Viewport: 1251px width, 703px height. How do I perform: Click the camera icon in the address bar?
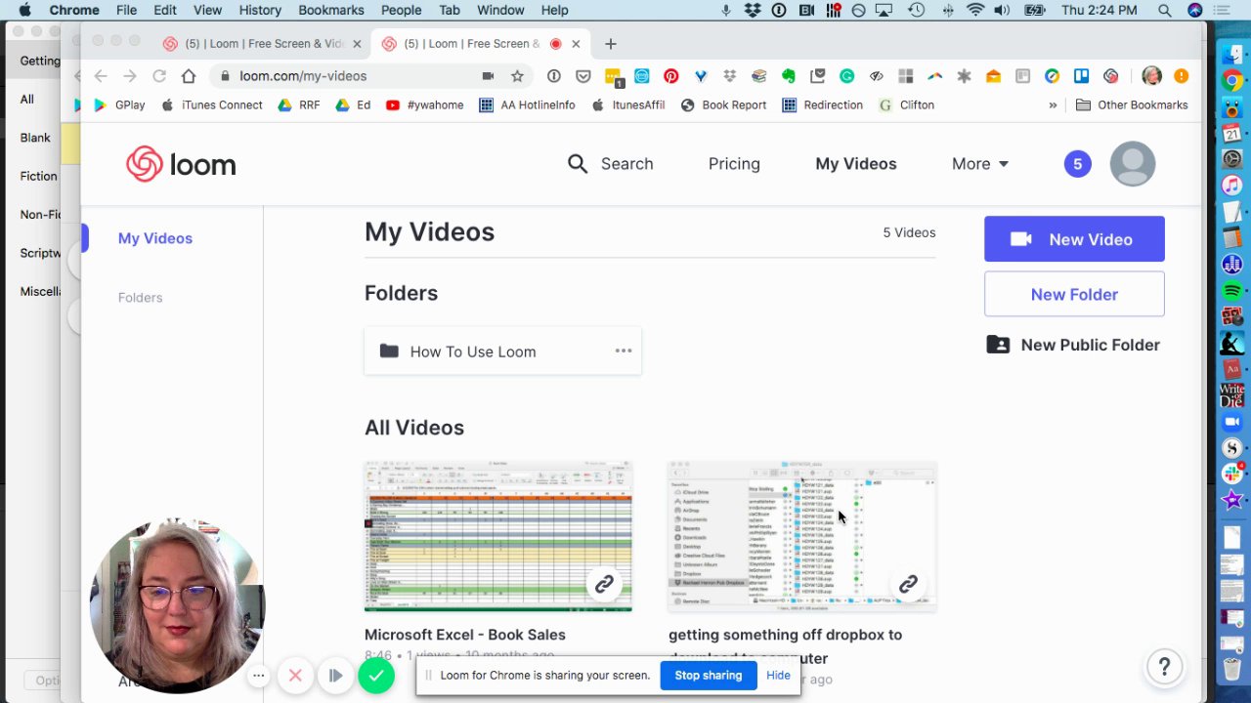pos(488,76)
